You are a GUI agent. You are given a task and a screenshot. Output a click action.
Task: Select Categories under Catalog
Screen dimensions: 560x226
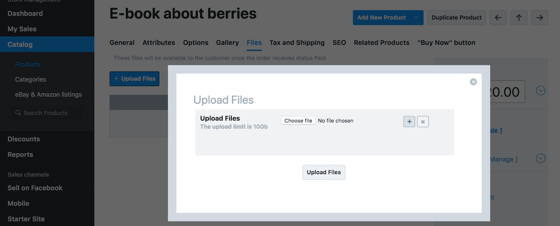point(30,80)
